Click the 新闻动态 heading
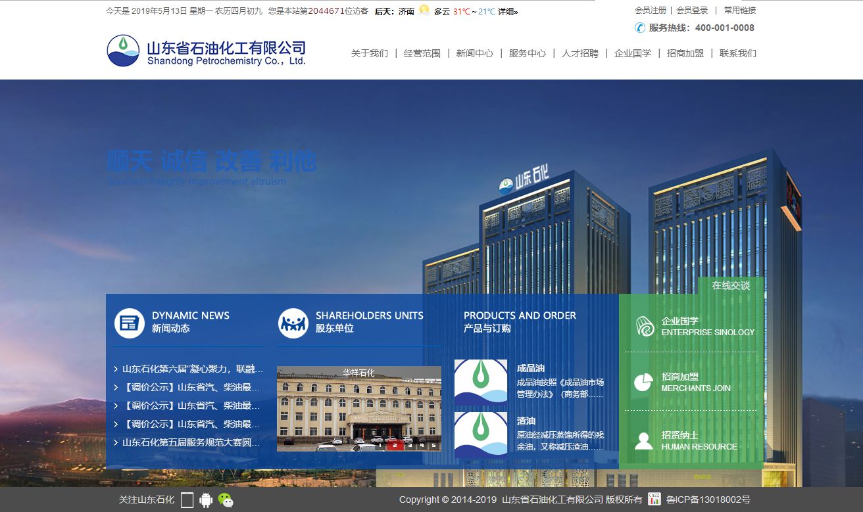This screenshot has height=512, width=863. pos(171,328)
